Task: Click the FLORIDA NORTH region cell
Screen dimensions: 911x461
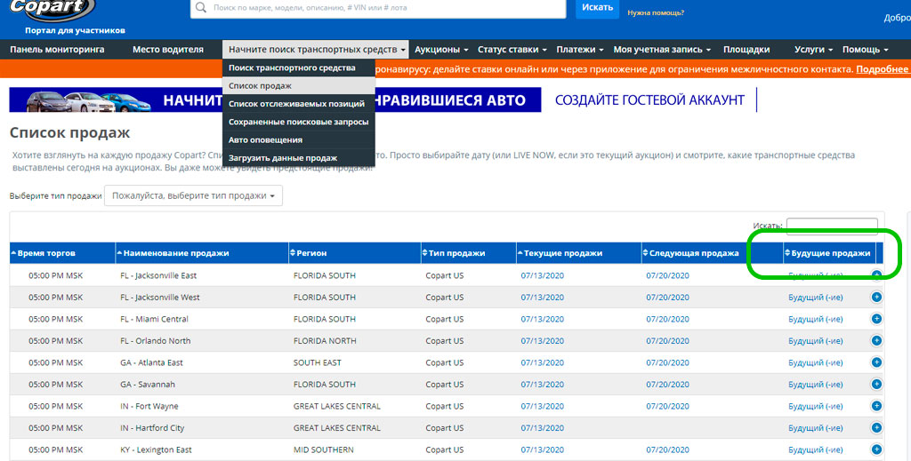Action: pos(325,340)
